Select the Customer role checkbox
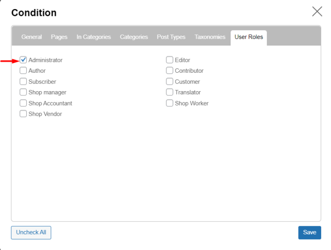 click(170, 81)
